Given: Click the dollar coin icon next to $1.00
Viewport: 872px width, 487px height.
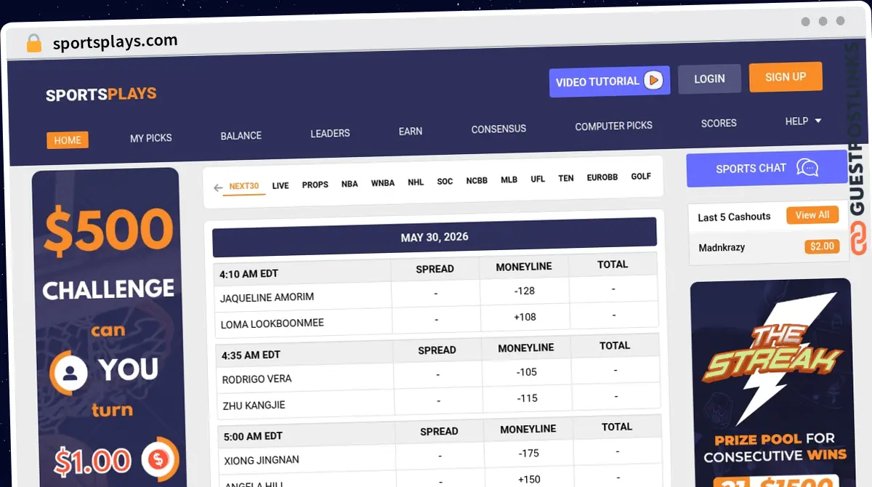Looking at the screenshot, I should tap(159, 459).
